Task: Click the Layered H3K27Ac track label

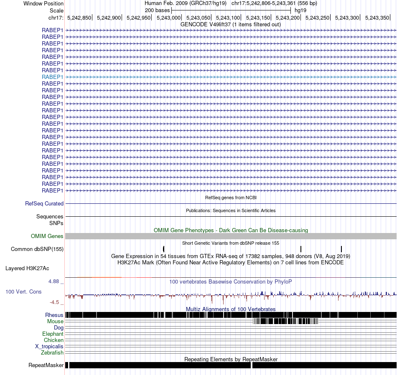Action: click(27, 269)
